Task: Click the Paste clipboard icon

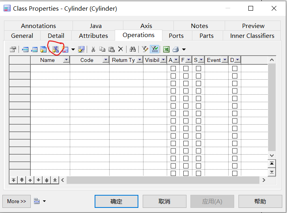Action: tap(111, 49)
